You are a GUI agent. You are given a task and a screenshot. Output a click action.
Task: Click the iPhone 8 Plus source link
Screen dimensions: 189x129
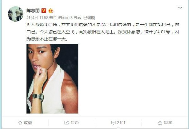click(69, 18)
